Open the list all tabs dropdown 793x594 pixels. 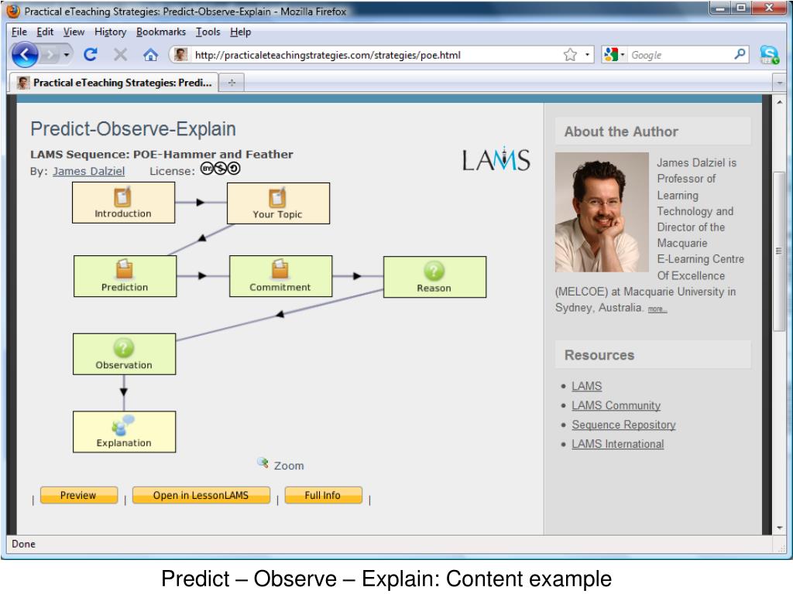[779, 82]
